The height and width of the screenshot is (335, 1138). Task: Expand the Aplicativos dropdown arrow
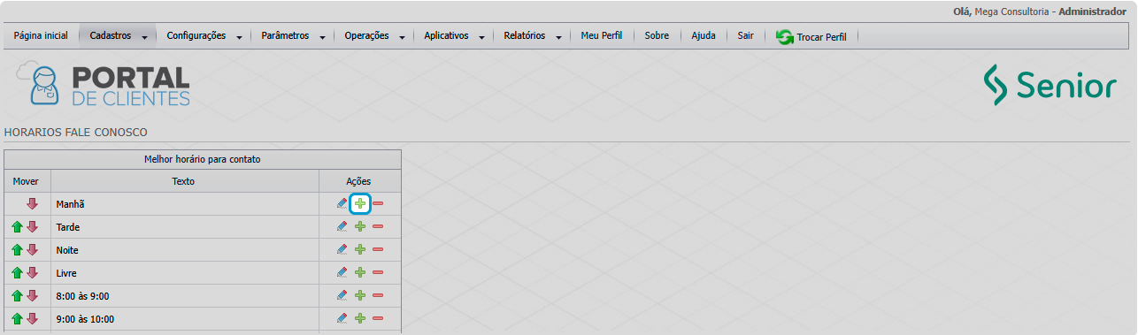[482, 37]
